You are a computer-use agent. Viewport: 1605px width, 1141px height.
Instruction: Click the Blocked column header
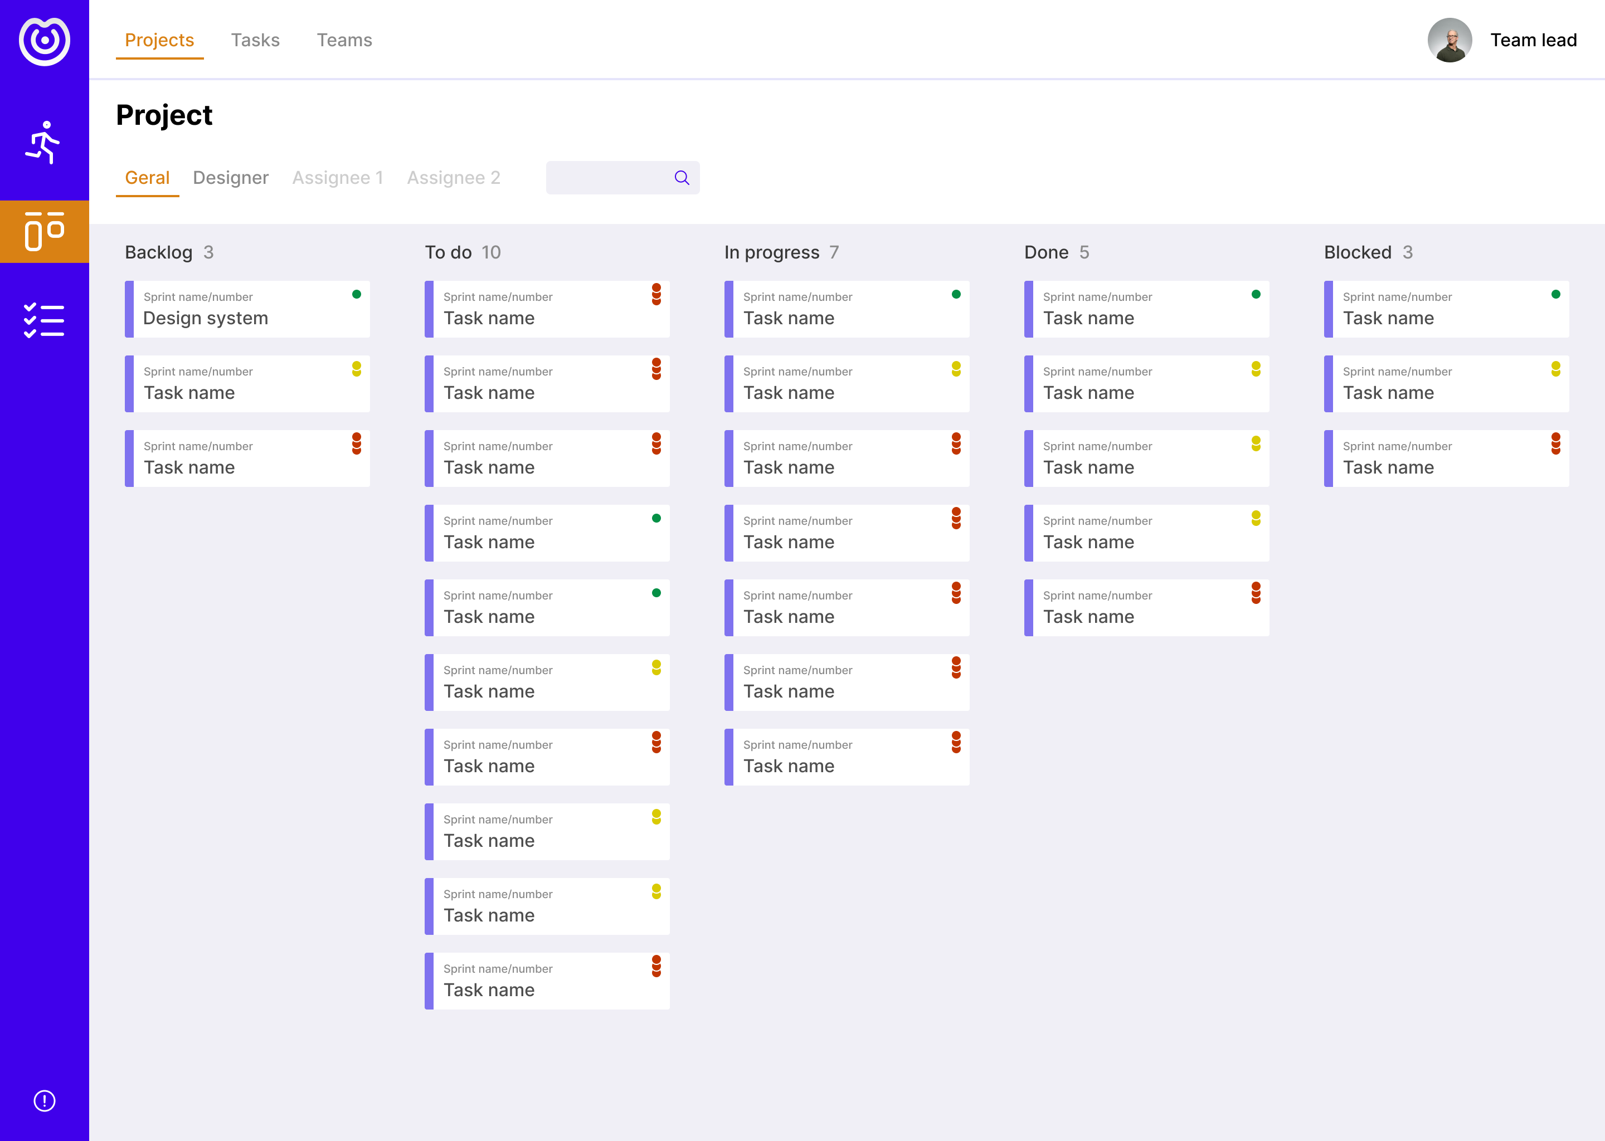tap(1357, 252)
